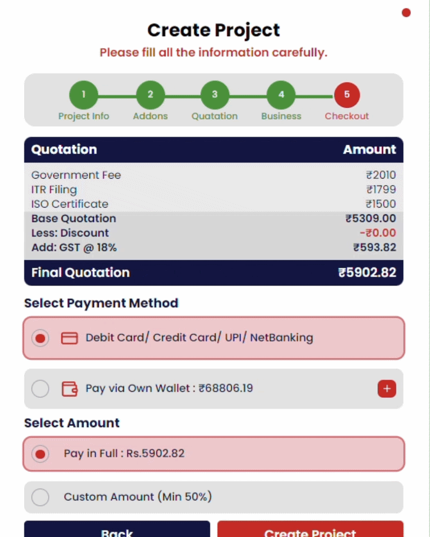
Task: Choose the Pay in Full radio option
Action: pos(40,454)
